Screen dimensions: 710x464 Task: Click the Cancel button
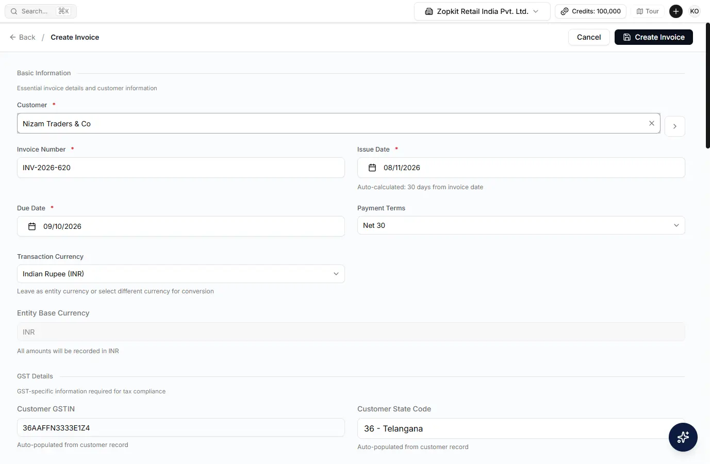click(589, 37)
